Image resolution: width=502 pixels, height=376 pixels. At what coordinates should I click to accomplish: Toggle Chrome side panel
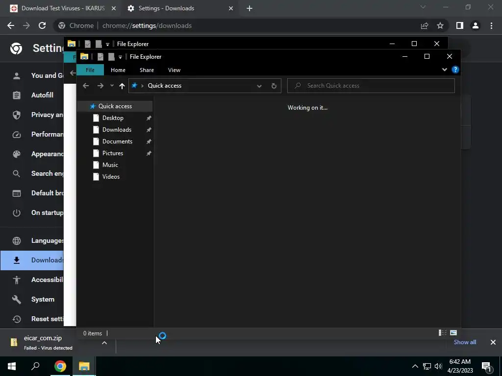(x=460, y=25)
